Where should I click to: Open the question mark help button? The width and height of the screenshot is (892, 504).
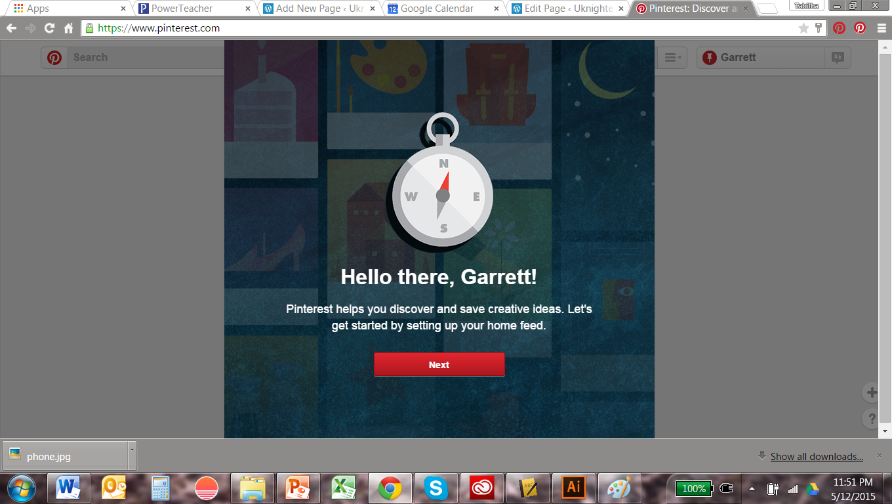tap(872, 418)
